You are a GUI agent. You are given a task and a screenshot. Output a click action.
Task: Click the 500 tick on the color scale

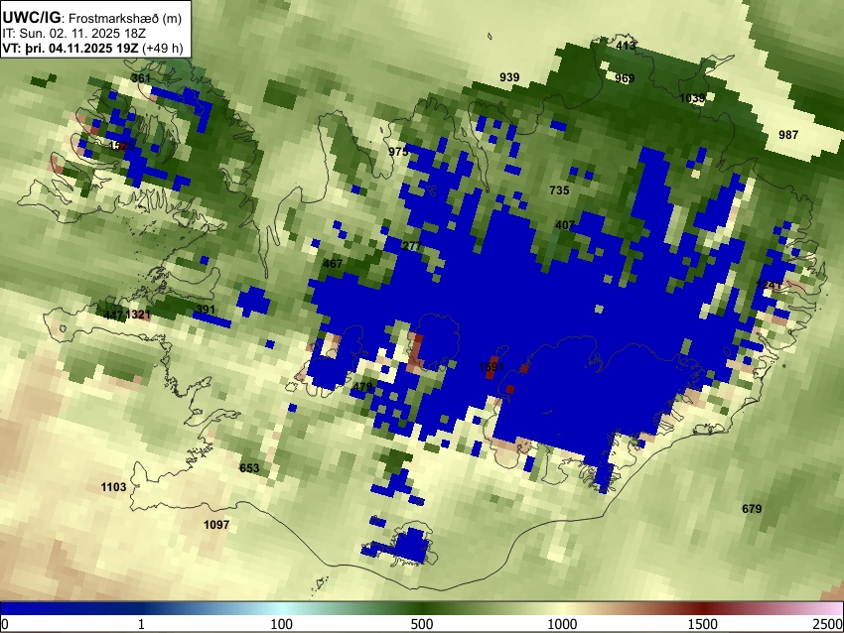coord(421,624)
